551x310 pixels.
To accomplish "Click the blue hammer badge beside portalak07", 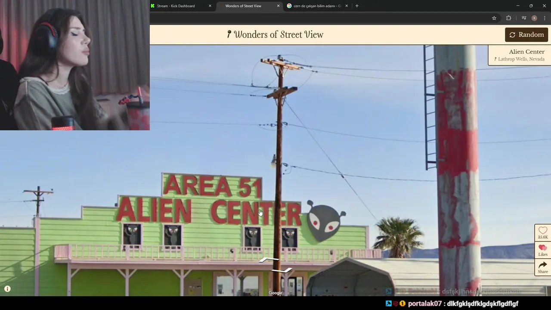I will point(388,304).
